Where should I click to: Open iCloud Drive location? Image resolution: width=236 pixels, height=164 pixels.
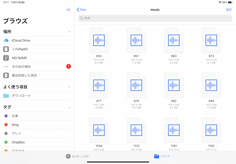[x=21, y=40]
